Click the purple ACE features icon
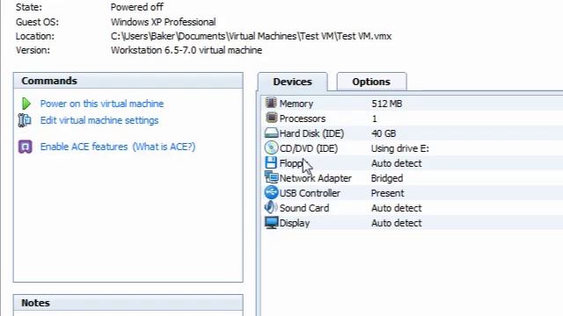 tap(26, 147)
